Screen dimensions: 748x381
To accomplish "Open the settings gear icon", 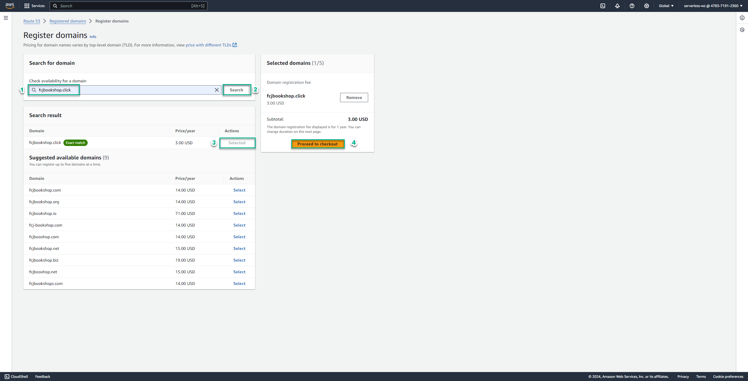I will [647, 6].
